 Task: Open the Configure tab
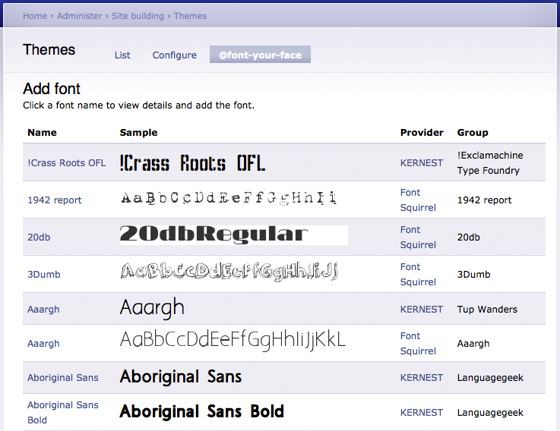tap(174, 55)
